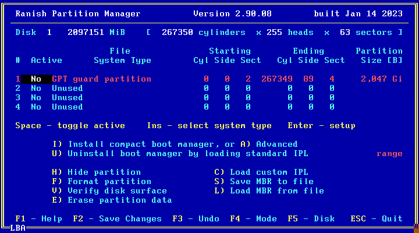This screenshot has height=233, width=419.
Task: Choose the Unused type on row 2
Action: pyautogui.click(x=67, y=89)
